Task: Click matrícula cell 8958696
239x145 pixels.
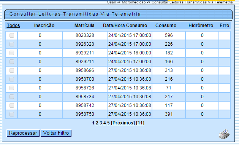Action: [85, 70]
